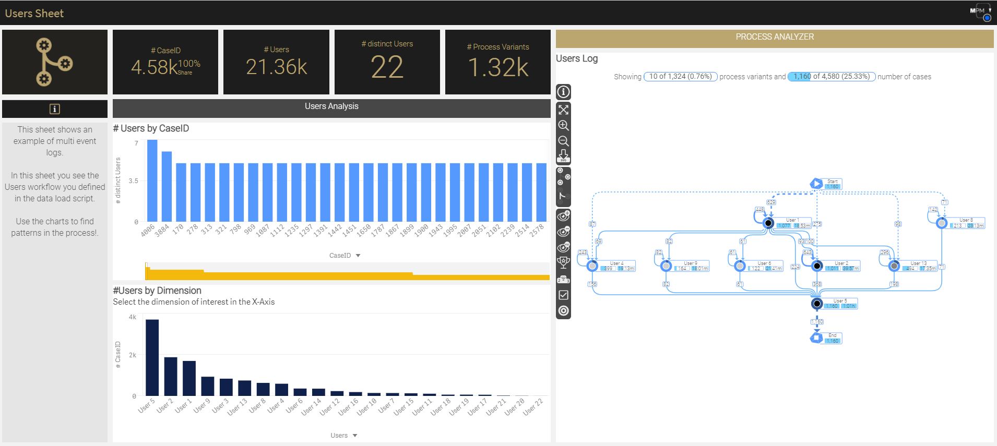The width and height of the screenshot is (997, 446).
Task: Click the 1,160 edge label above End
Action: pos(817,322)
